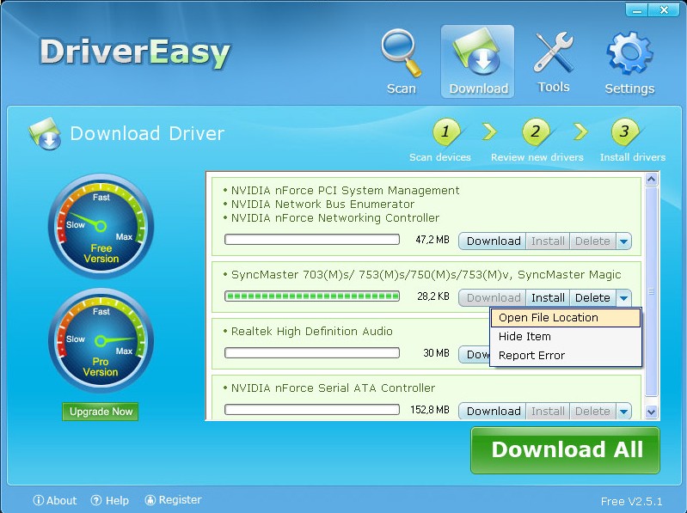Click the nForce Serial ATA progress bar
Viewport: 687px width, 513px height.
point(312,410)
